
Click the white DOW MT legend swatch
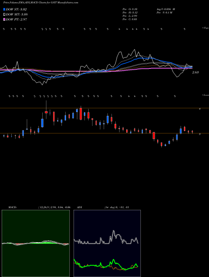[x=4, y=14]
